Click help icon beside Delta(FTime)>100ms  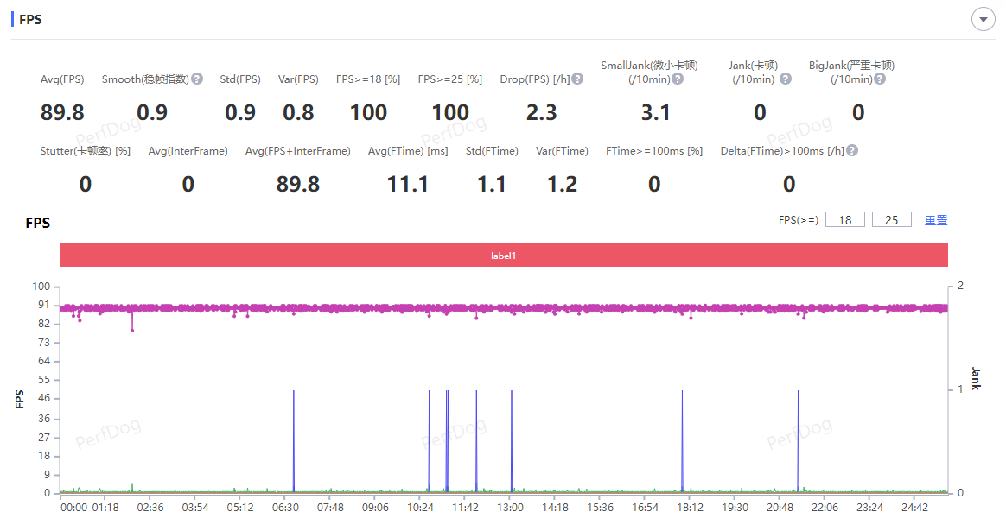852,151
